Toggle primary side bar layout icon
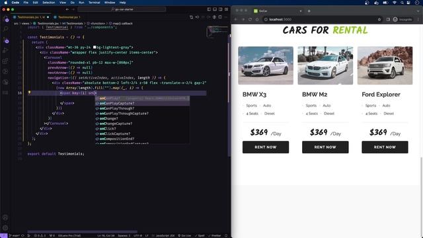Image resolution: width=423 pixels, height=238 pixels. click(209, 9)
